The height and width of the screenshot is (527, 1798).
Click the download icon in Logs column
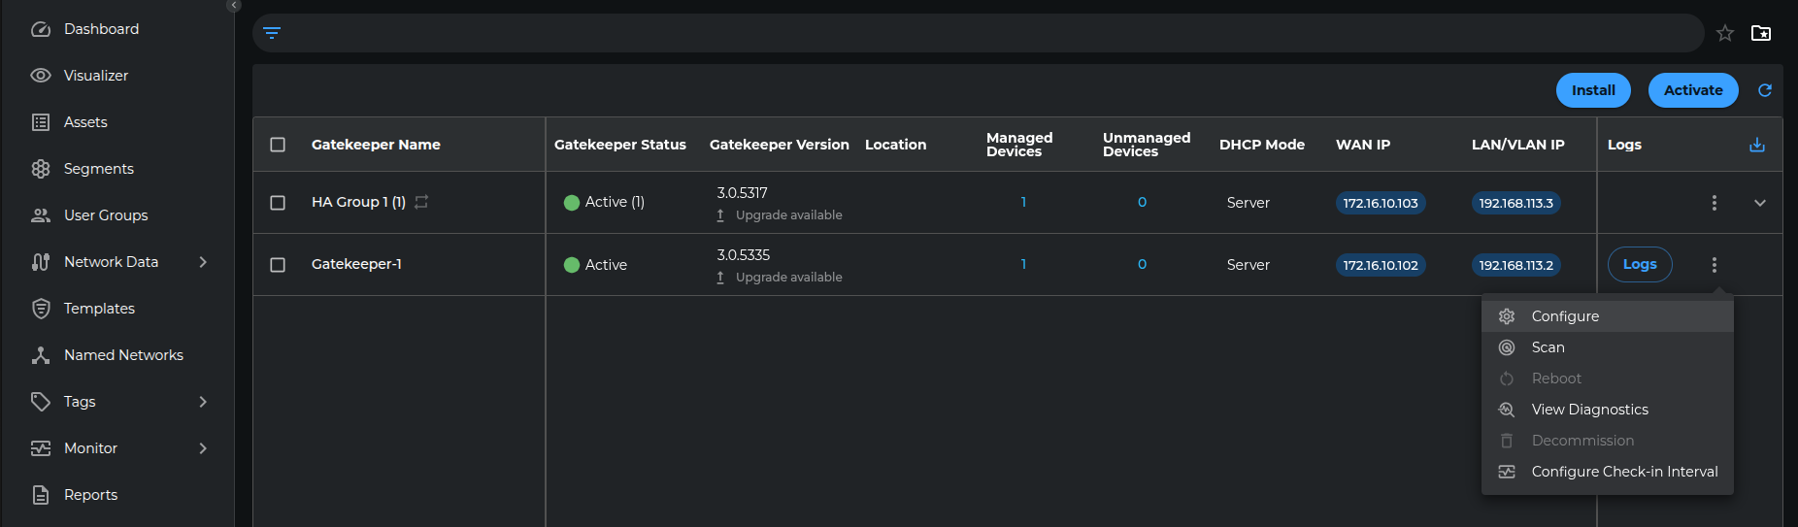1756,145
